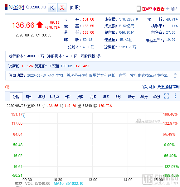
Task: Click the 市盈率 value 19.97
Action: pyautogui.click(x=171, y=40)
